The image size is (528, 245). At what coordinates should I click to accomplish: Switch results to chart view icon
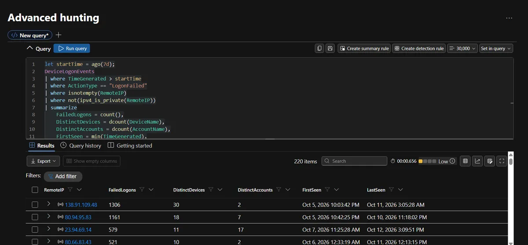coord(477,161)
